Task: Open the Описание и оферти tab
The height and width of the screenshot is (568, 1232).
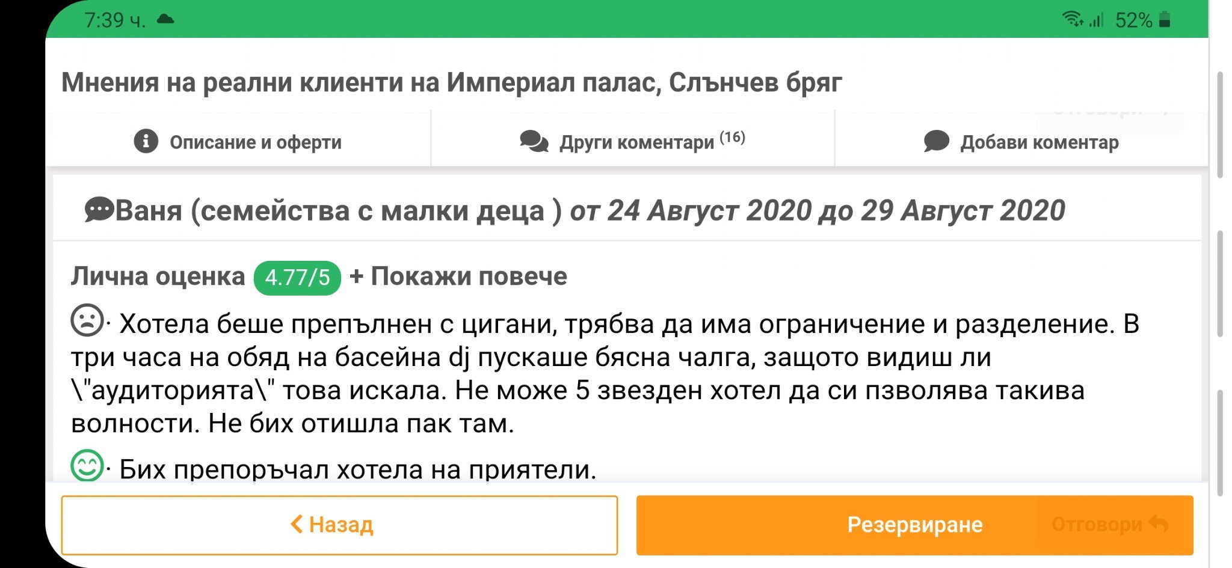Action: click(238, 142)
